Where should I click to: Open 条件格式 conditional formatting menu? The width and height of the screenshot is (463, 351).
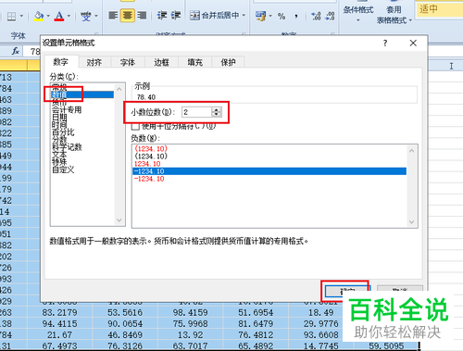(358, 14)
